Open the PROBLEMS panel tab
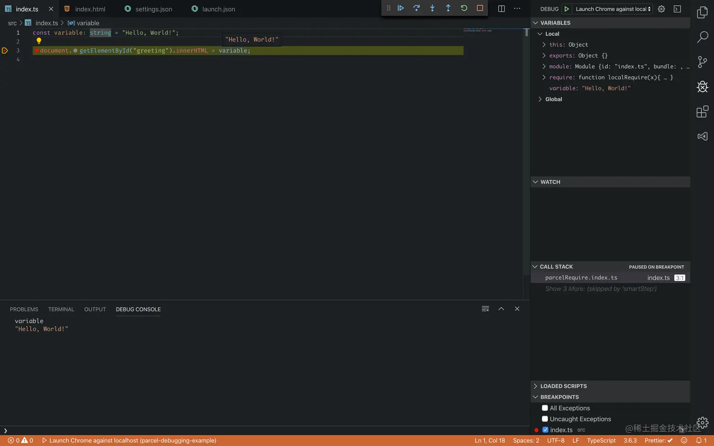The image size is (714, 446). point(24,310)
